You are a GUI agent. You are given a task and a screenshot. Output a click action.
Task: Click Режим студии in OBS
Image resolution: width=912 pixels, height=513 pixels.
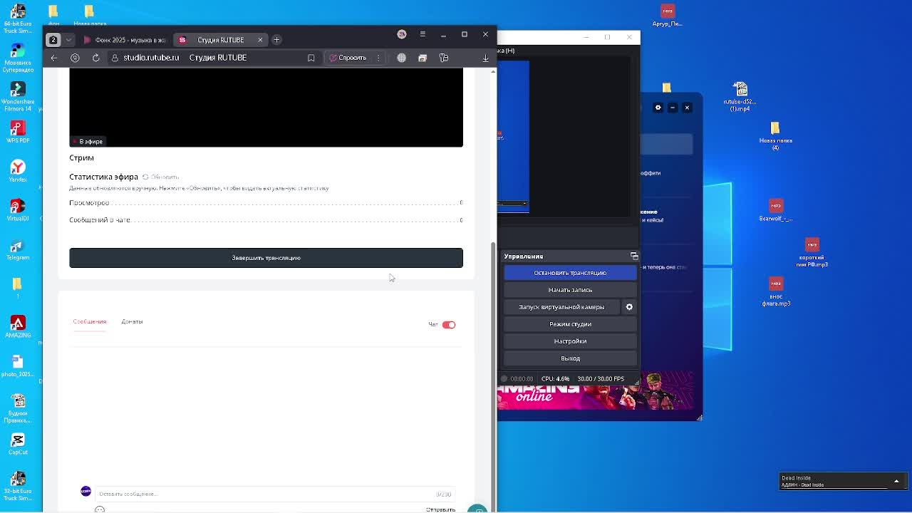point(570,324)
